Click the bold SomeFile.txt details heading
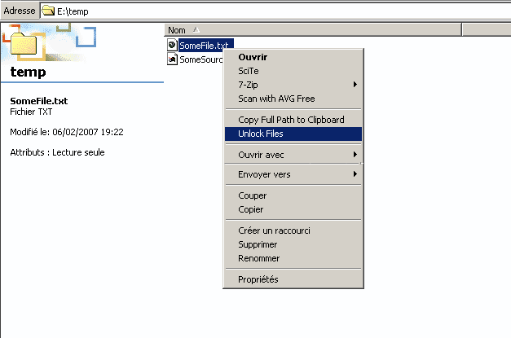The image size is (511, 338). tap(39, 101)
